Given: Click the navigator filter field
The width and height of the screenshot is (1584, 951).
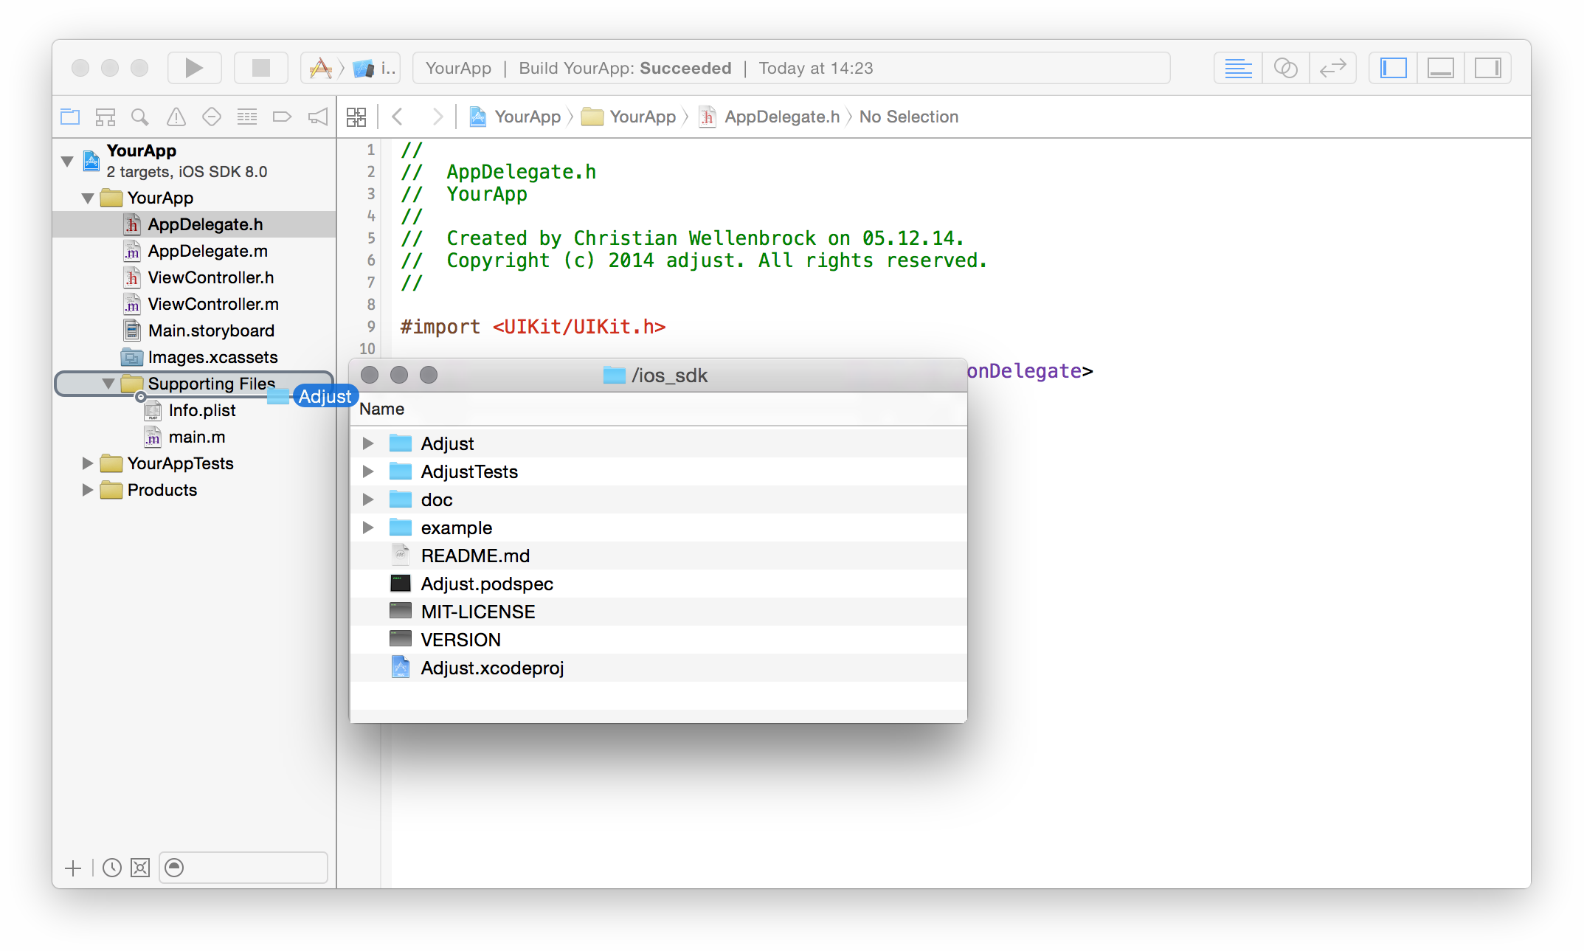Looking at the screenshot, I should pyautogui.click(x=251, y=868).
